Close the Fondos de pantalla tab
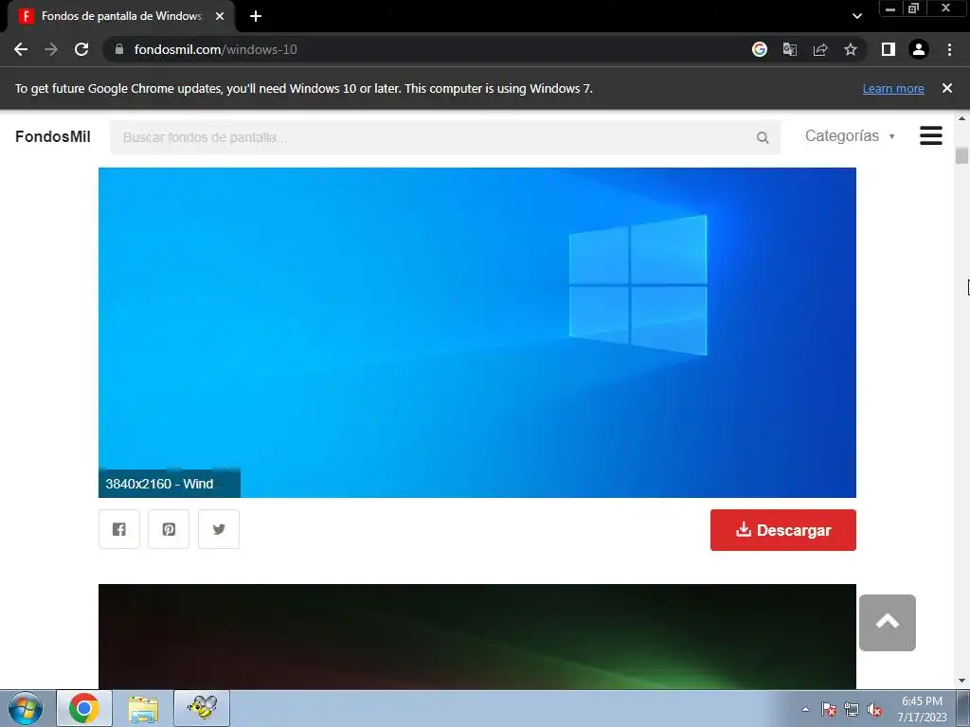The image size is (970, 727). click(220, 16)
